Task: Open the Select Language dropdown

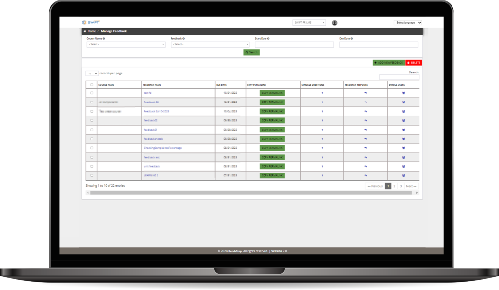Action: (408, 23)
